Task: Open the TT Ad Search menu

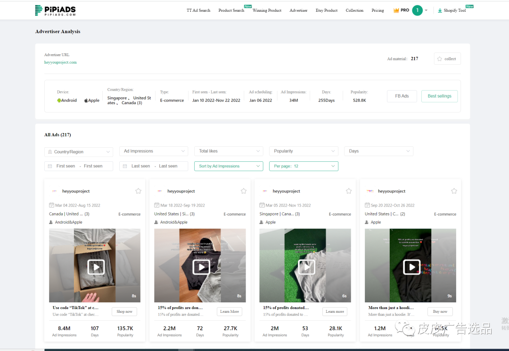Action: (198, 10)
